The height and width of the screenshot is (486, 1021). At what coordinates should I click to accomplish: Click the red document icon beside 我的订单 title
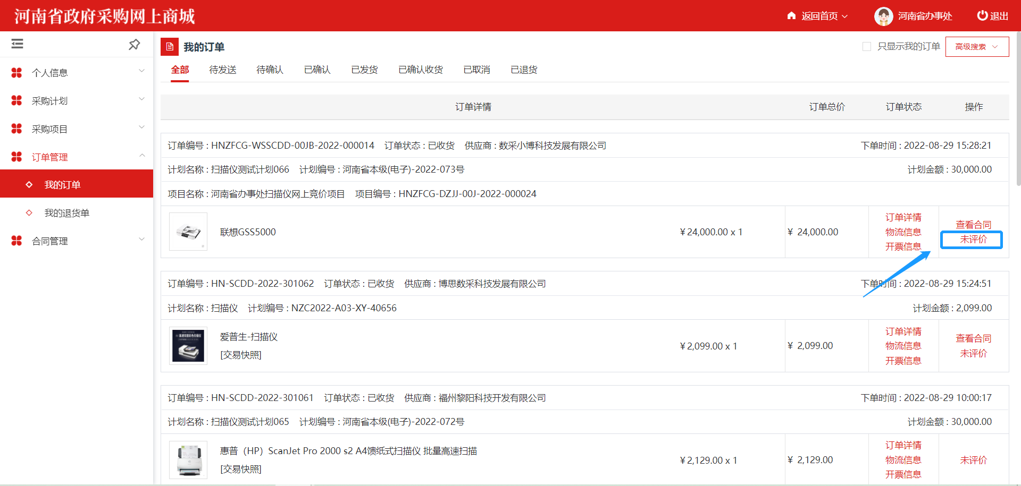(170, 47)
